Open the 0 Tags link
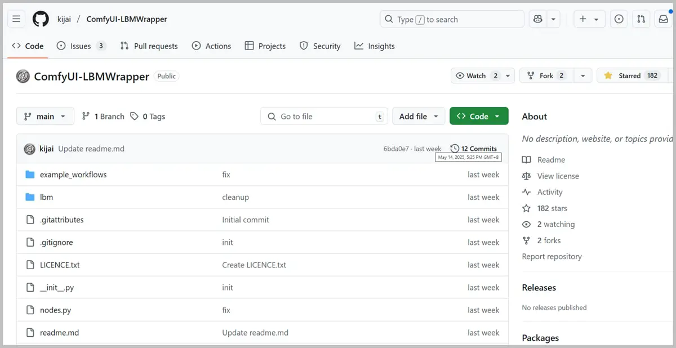The width and height of the screenshot is (676, 348). click(148, 116)
